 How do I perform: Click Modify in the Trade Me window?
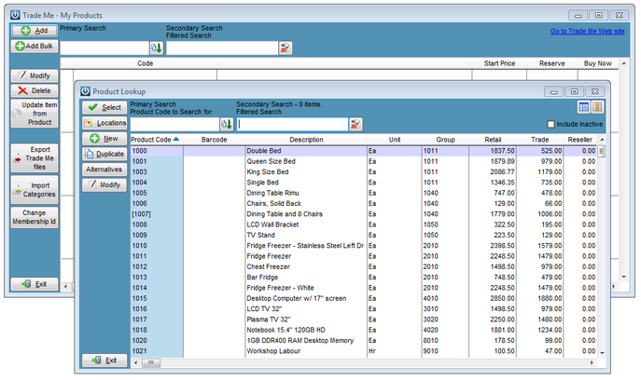coord(35,75)
